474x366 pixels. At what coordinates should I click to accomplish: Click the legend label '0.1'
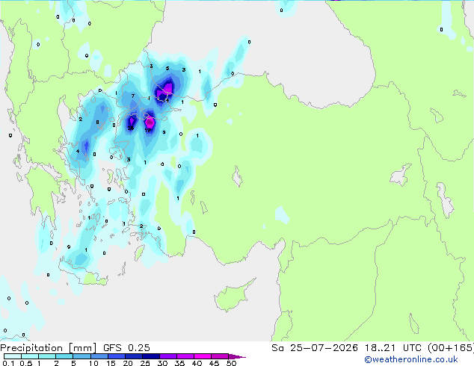[x=8, y=363]
